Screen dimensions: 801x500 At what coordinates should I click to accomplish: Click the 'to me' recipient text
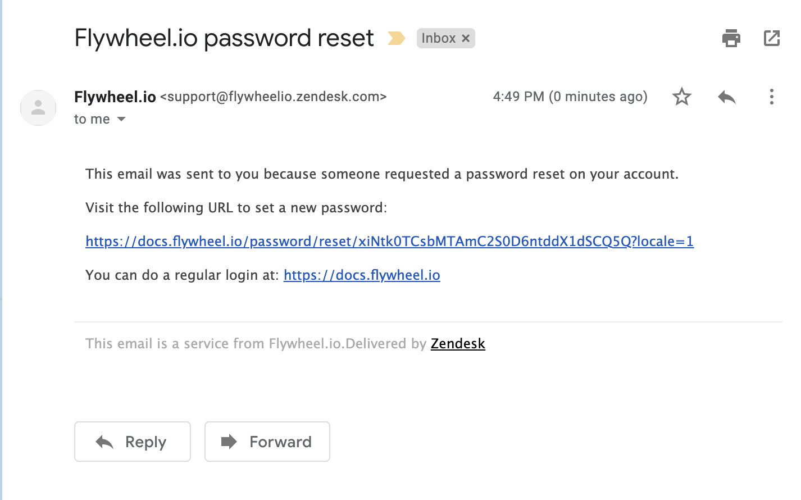92,119
